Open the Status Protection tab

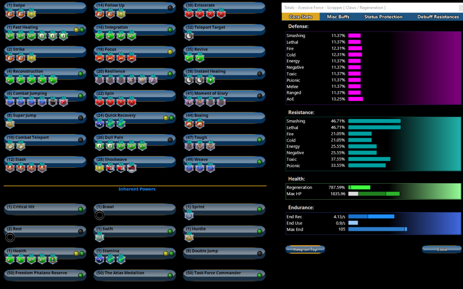(383, 17)
